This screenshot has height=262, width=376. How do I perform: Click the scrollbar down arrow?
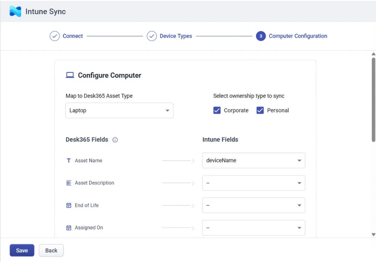[373, 234]
